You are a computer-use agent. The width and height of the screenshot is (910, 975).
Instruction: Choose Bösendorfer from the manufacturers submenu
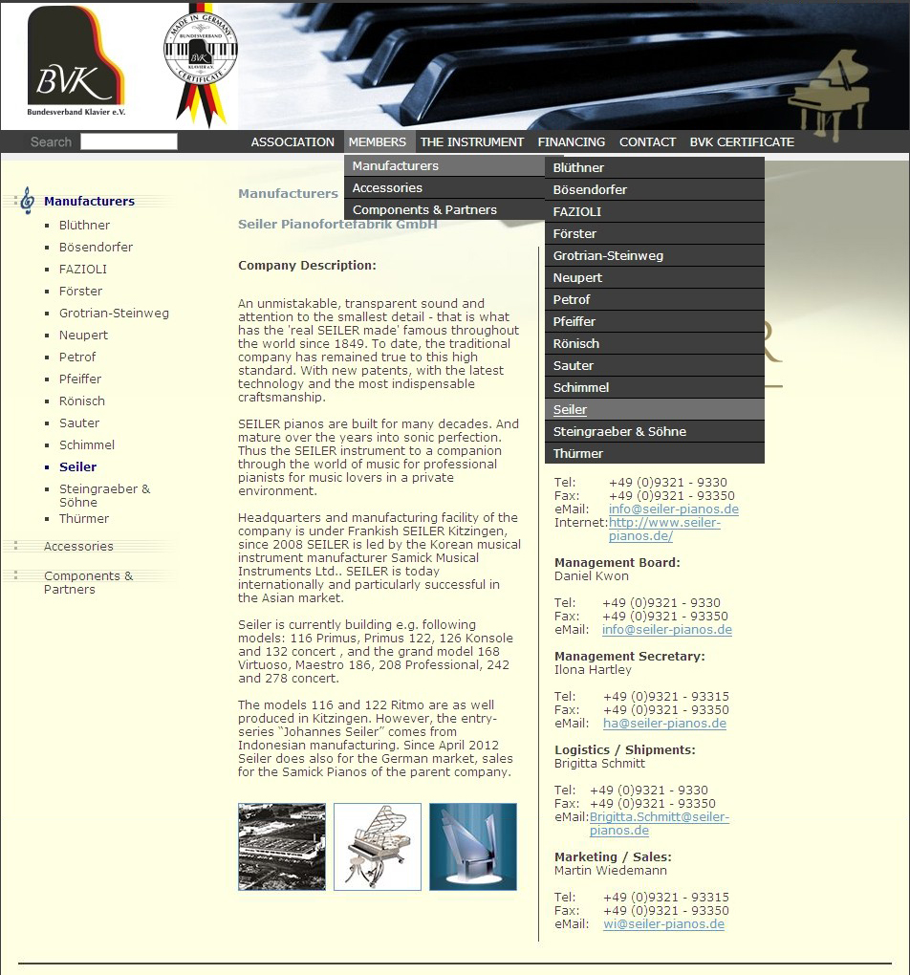point(590,190)
